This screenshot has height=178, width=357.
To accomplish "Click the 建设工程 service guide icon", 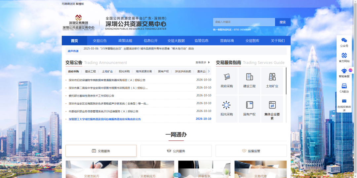I will click(x=249, y=77).
